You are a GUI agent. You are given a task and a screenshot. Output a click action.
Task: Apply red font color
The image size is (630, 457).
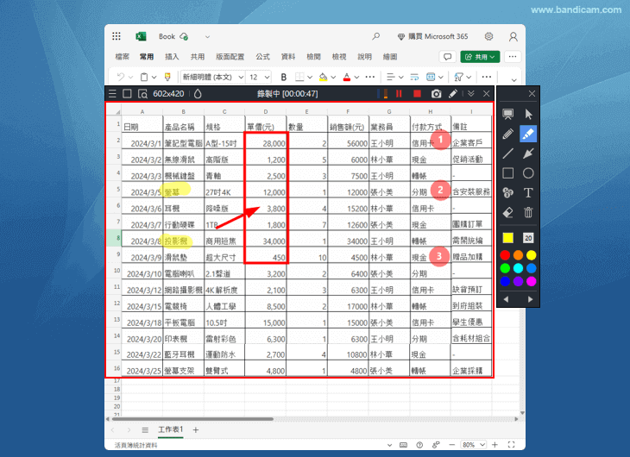[x=347, y=77]
